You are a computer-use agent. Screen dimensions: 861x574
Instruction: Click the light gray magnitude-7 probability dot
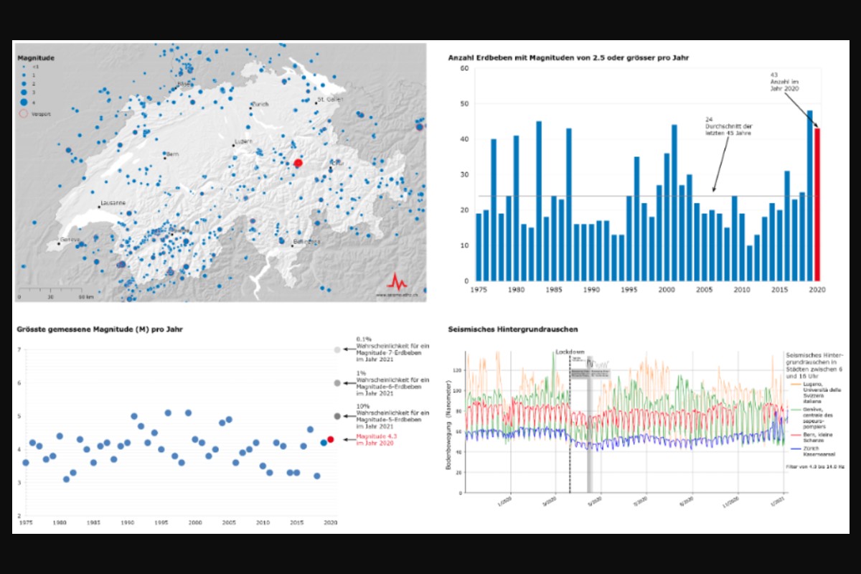337,349
